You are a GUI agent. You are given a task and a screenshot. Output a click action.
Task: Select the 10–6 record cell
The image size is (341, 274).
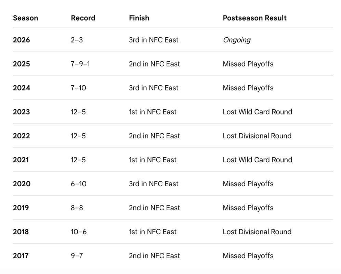coord(79,232)
